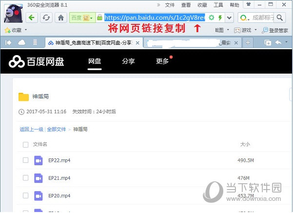
Task: Open address bar history dropdown arrow
Action: (x=229, y=18)
